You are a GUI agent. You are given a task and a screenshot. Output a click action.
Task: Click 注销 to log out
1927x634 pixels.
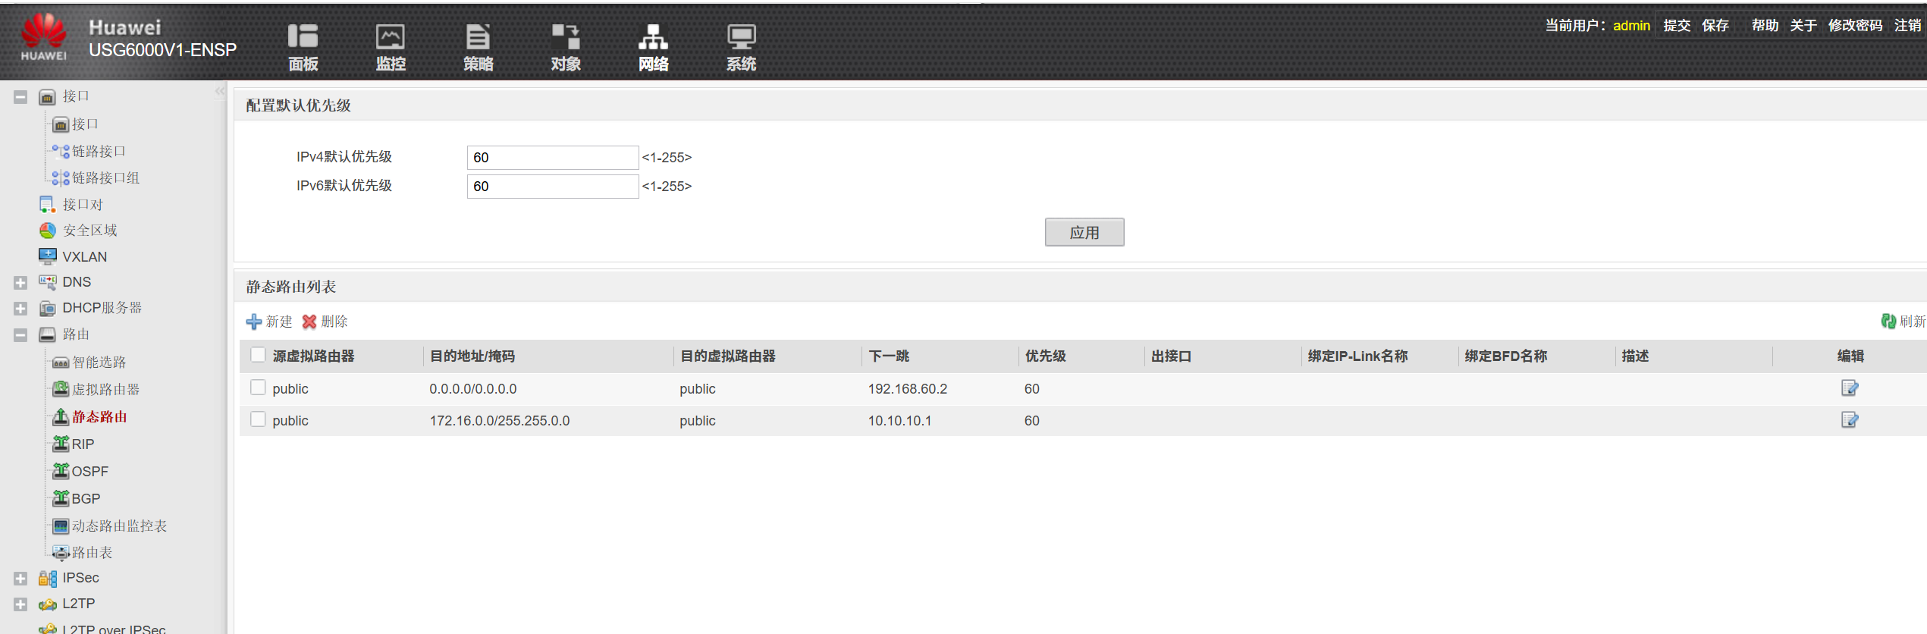(1907, 26)
